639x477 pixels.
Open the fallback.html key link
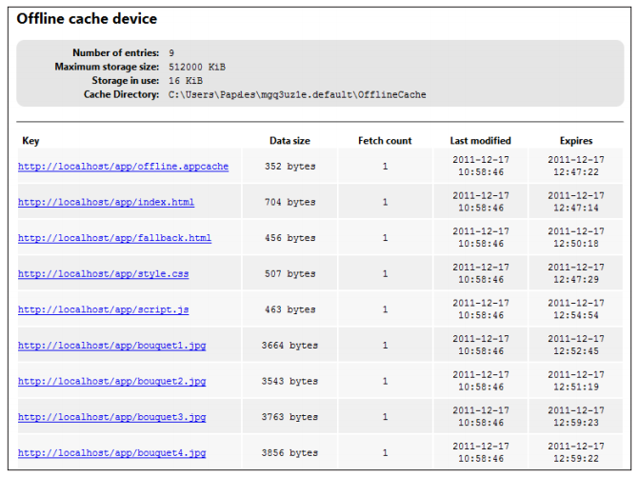(x=114, y=238)
